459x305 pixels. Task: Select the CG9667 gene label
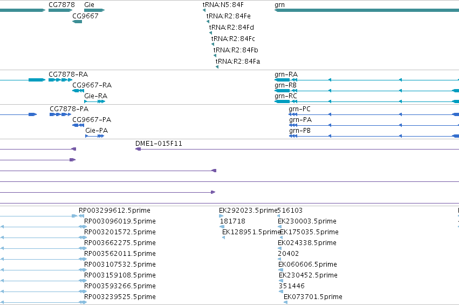(85, 16)
